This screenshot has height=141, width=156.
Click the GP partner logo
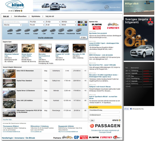[76, 137]
